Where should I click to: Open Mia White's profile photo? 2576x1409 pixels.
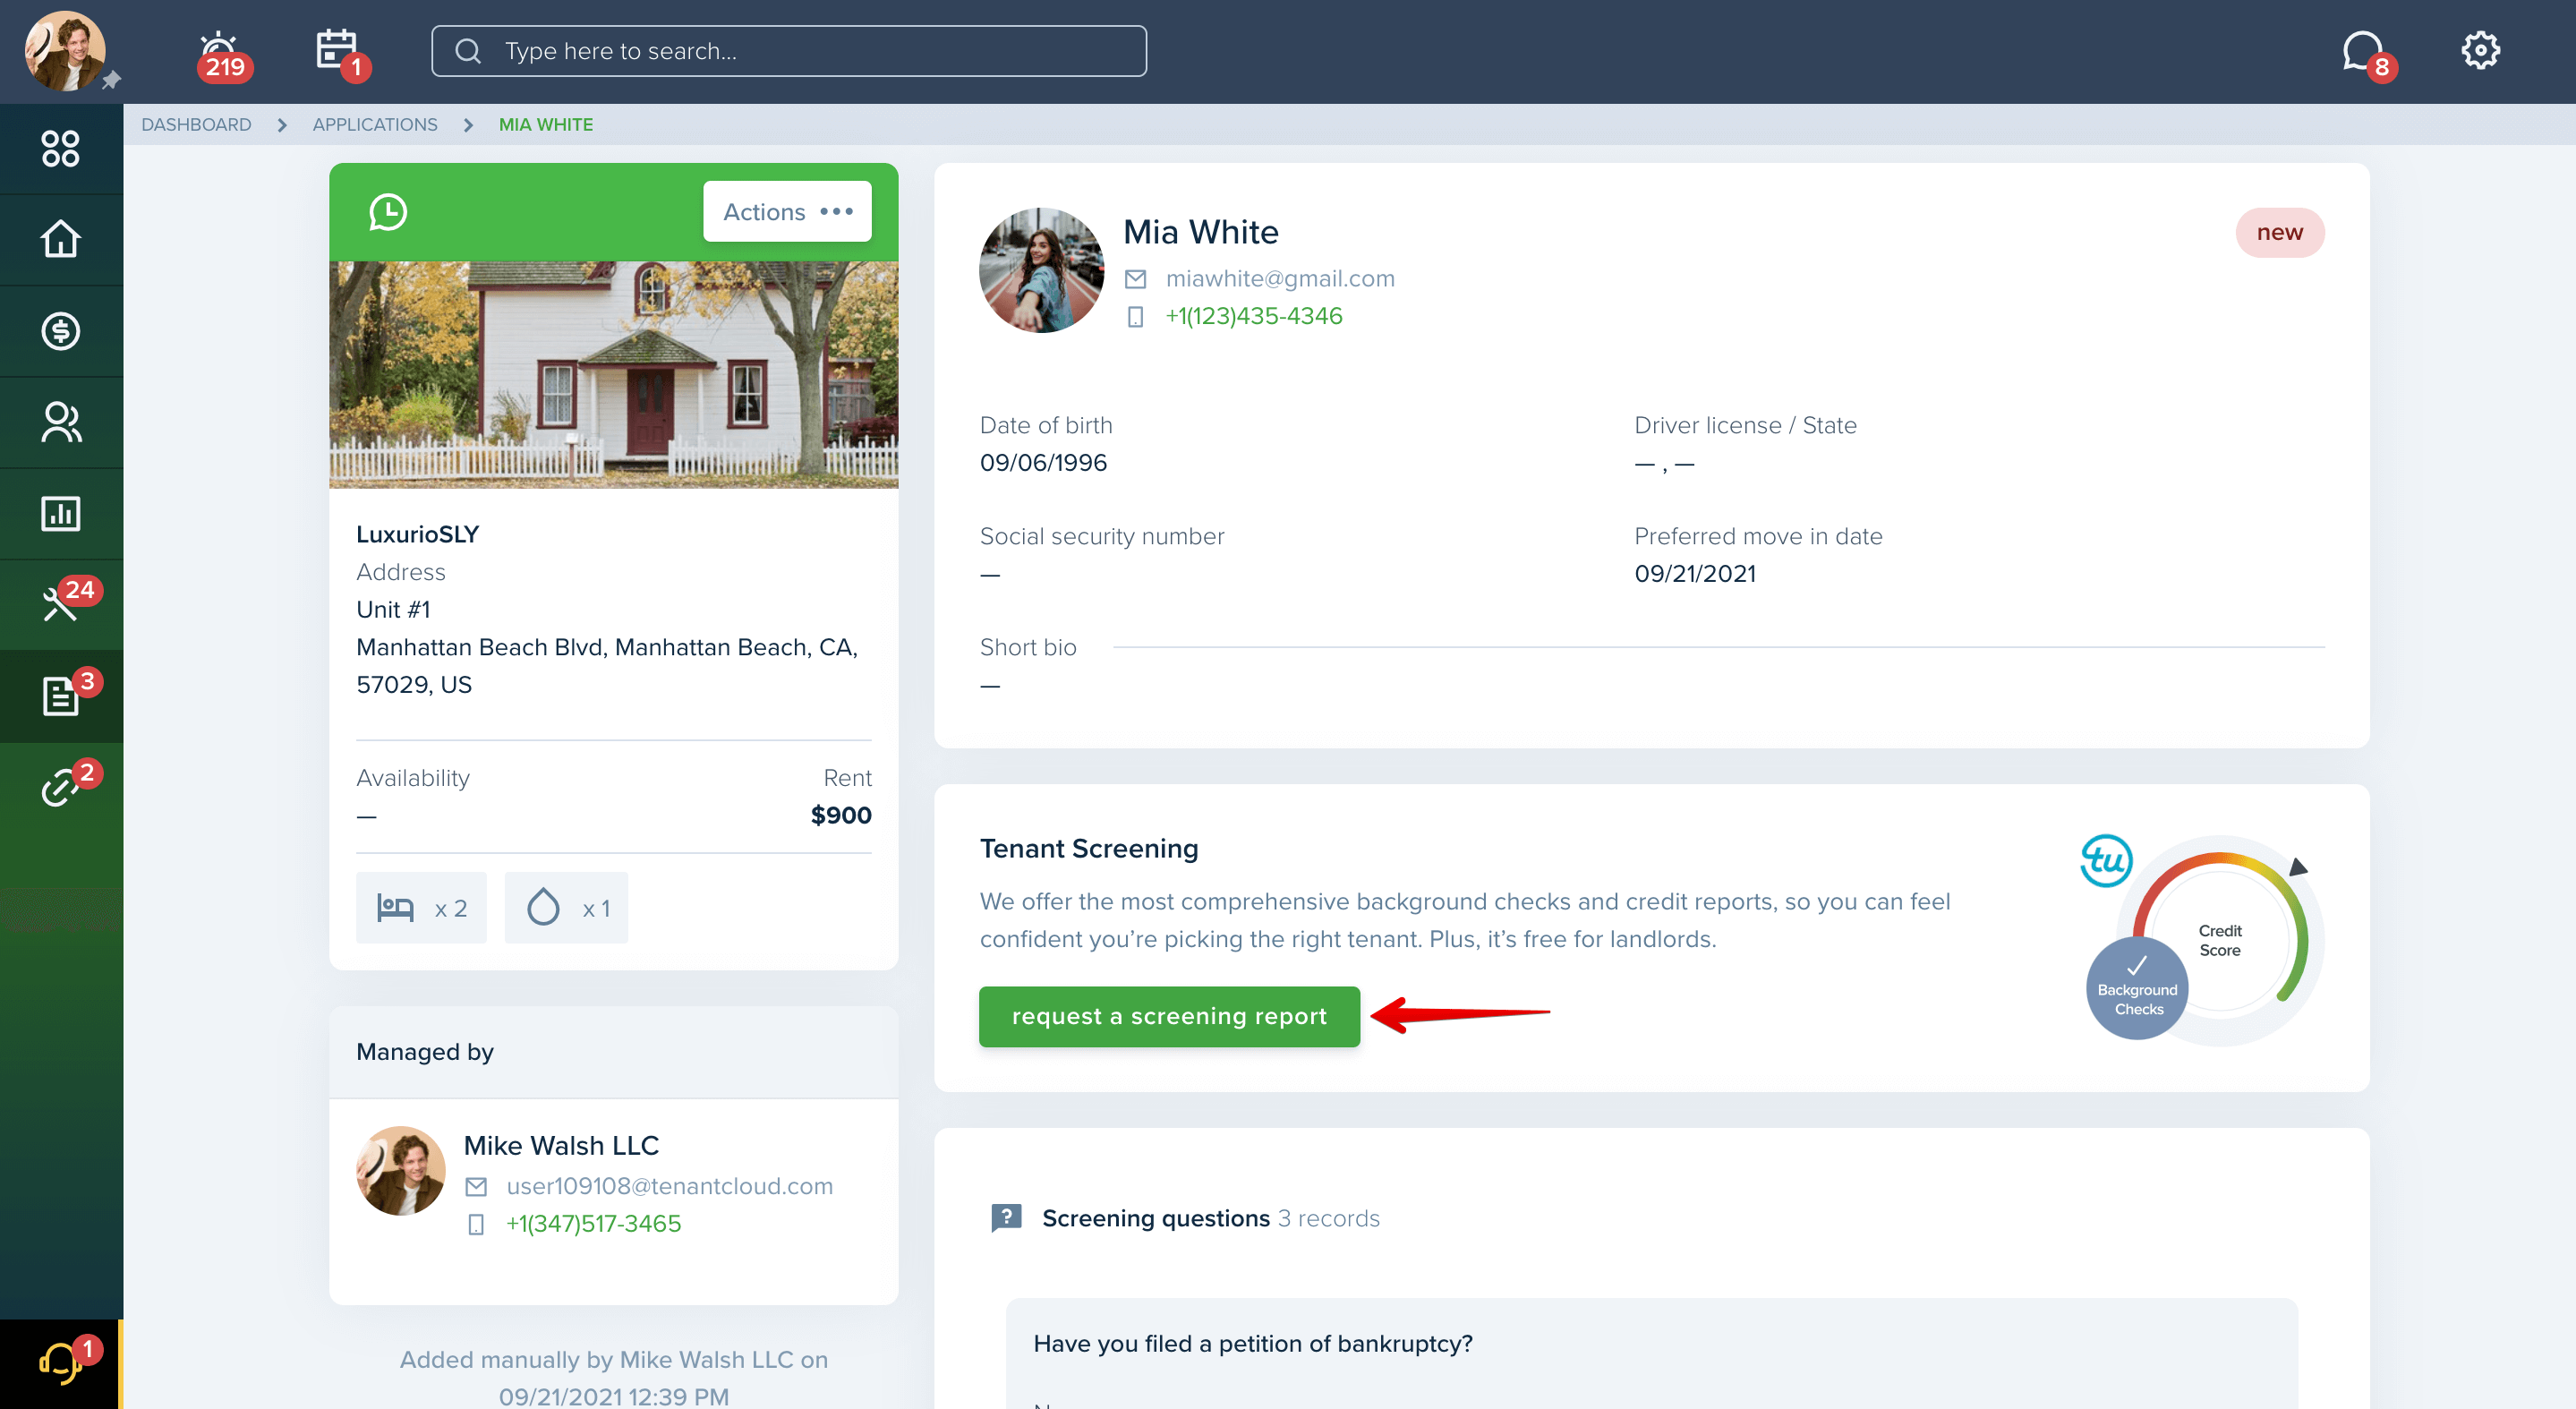(x=1040, y=270)
